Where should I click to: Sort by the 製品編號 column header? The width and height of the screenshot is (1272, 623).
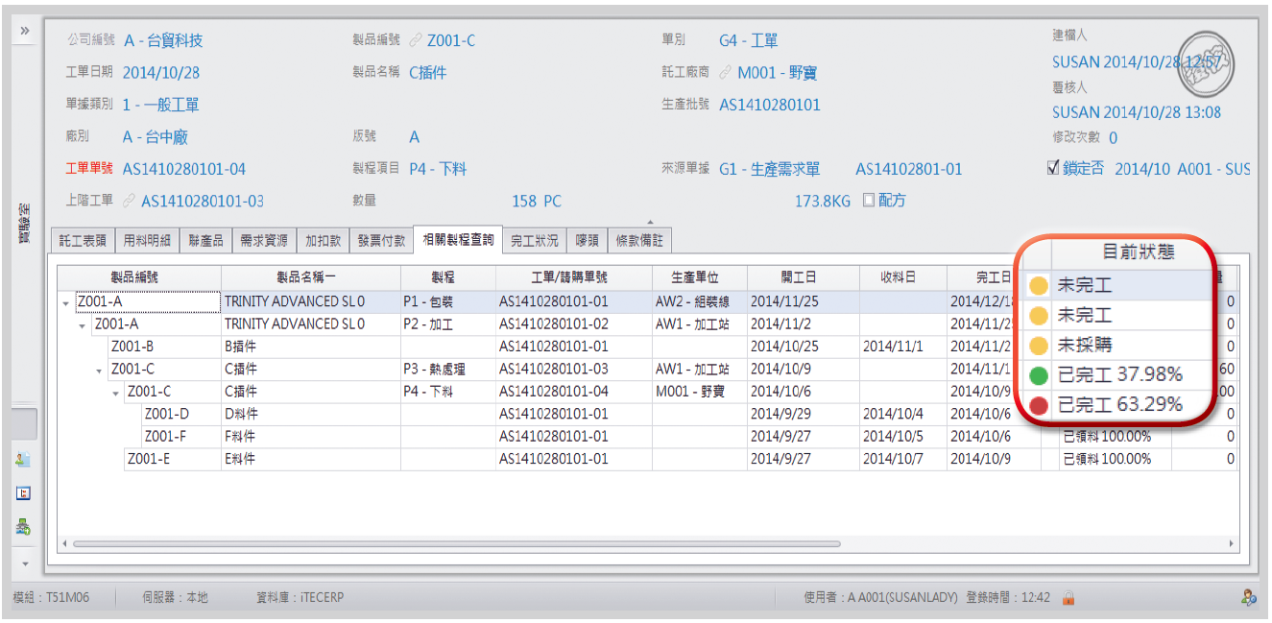[139, 277]
